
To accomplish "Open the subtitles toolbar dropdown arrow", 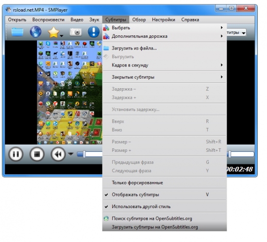I will pos(244,33).
